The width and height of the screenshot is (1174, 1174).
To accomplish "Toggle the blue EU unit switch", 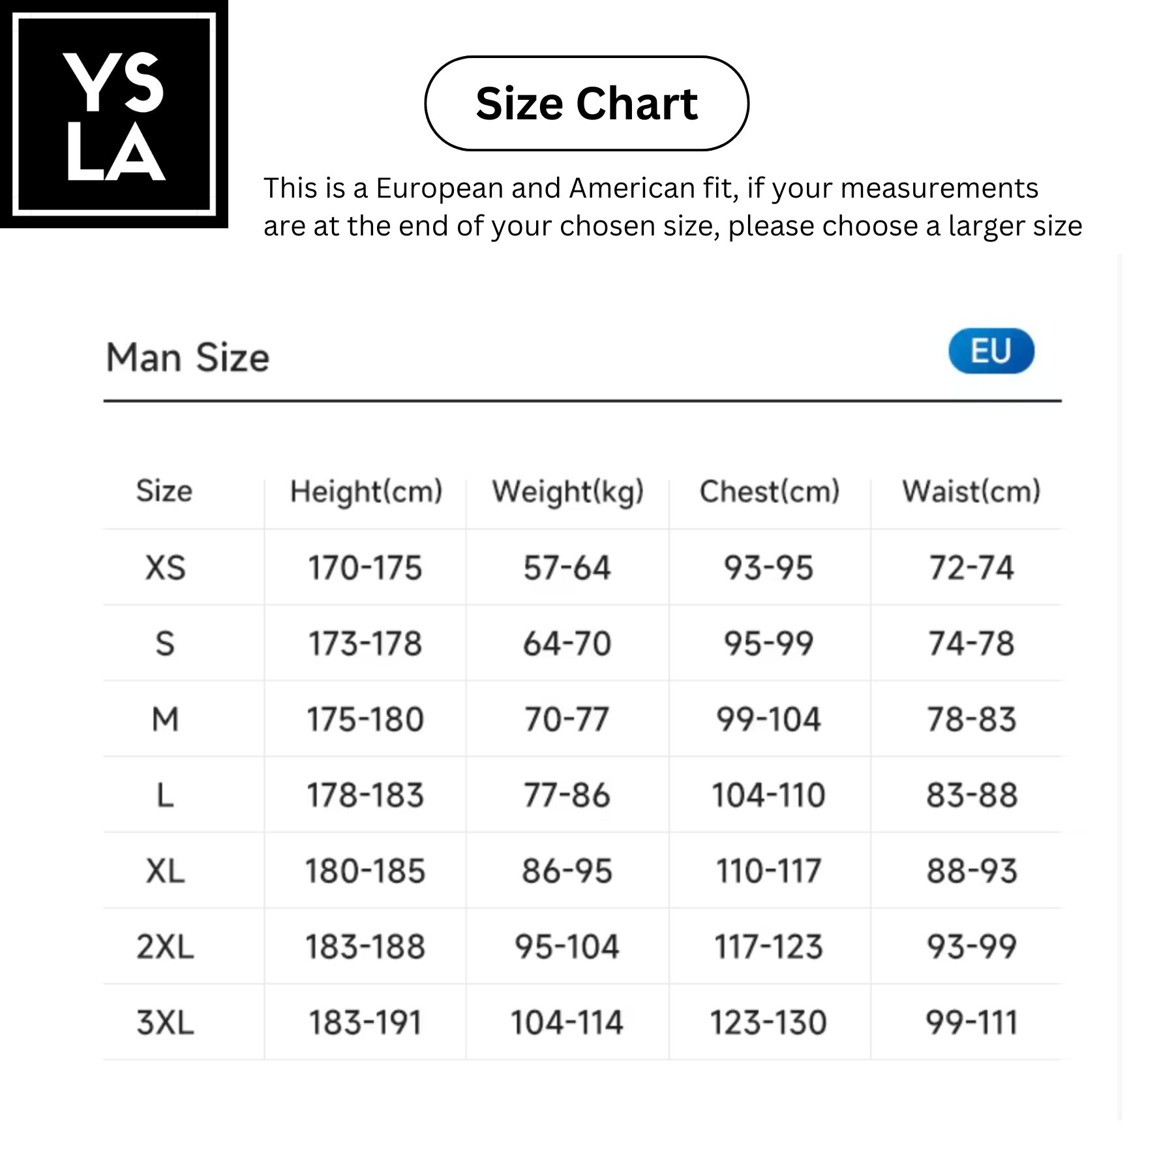I will tap(991, 351).
